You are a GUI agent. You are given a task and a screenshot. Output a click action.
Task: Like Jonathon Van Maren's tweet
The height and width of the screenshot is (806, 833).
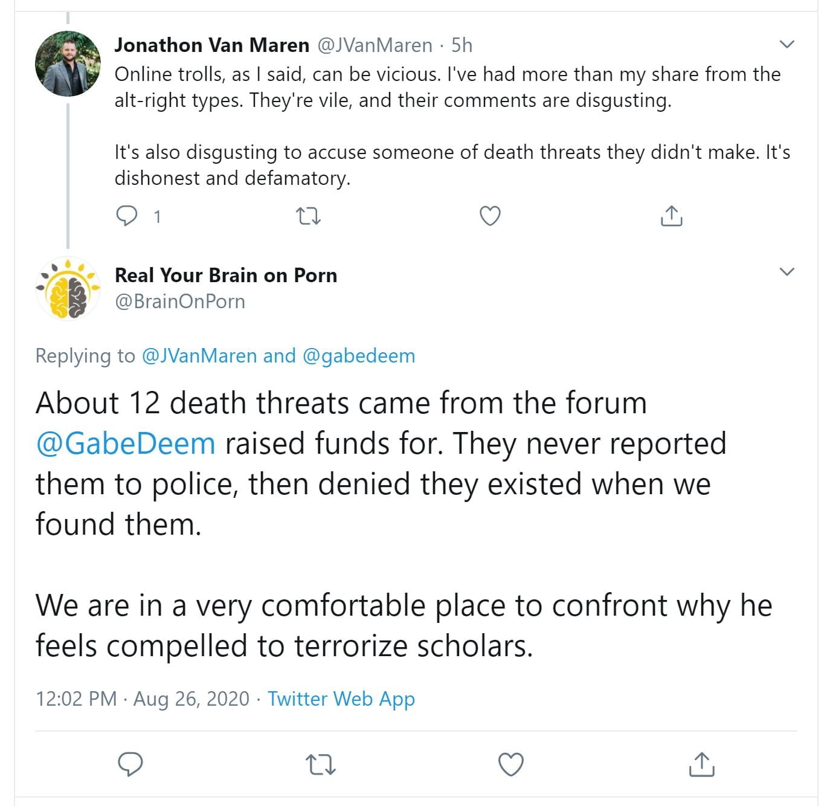[489, 216]
